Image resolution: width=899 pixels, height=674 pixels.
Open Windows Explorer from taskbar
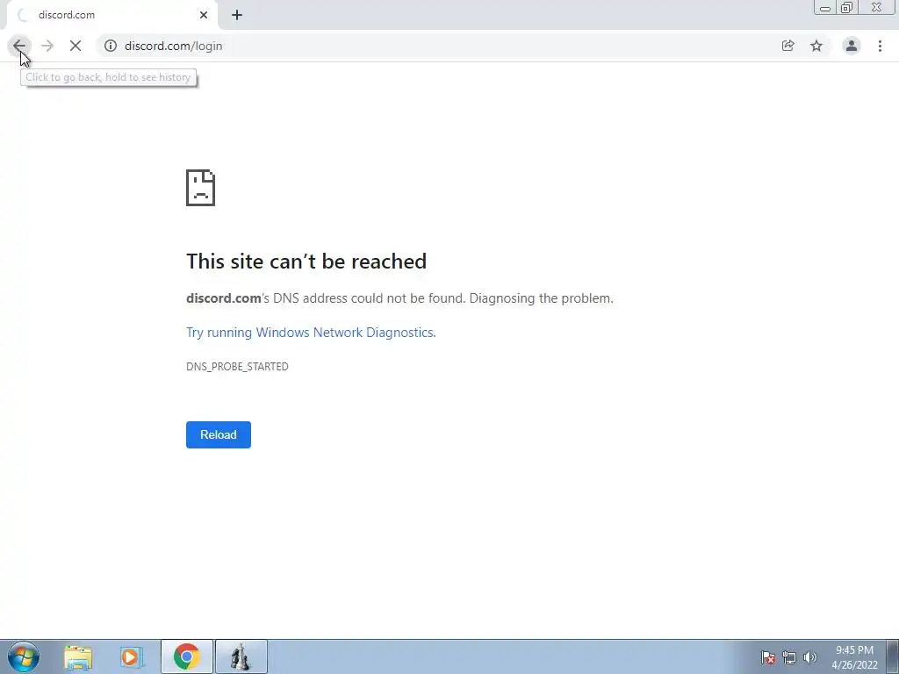[x=78, y=656]
